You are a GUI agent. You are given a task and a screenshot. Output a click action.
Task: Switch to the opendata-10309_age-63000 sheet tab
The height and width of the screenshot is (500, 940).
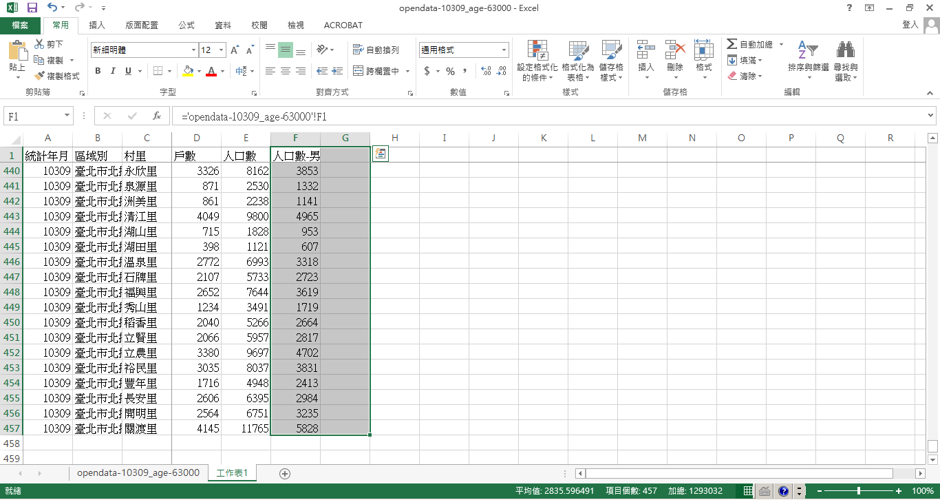pyautogui.click(x=138, y=473)
